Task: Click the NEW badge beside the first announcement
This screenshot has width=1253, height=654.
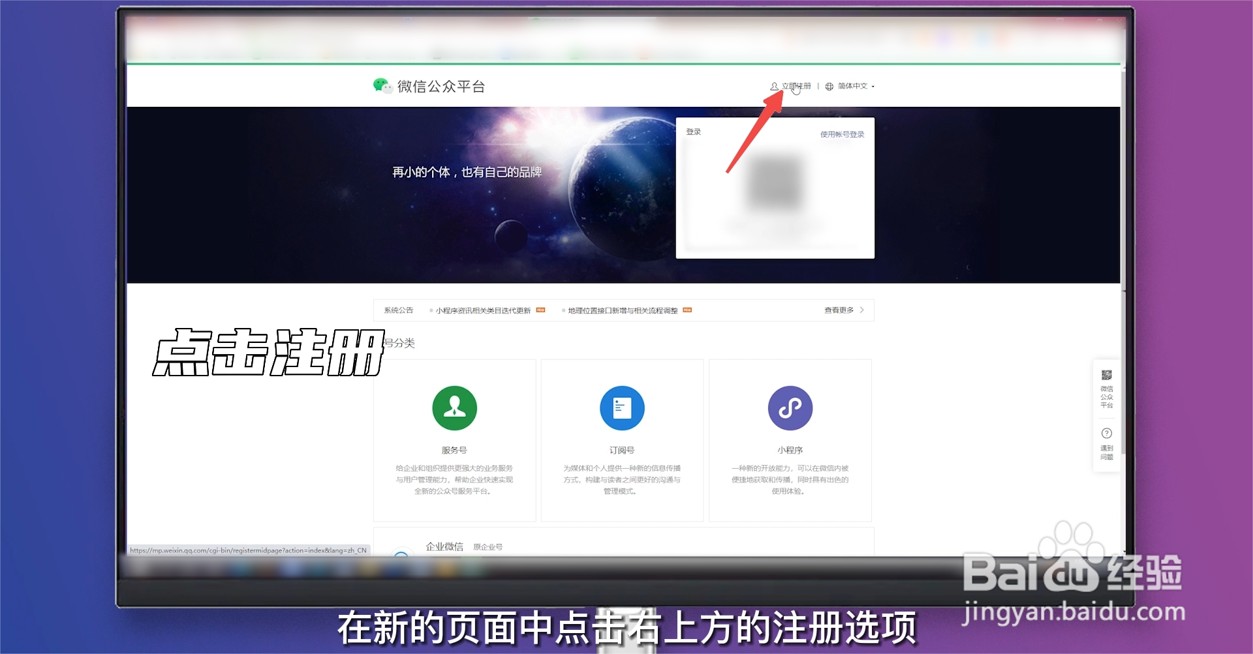Action: (540, 310)
